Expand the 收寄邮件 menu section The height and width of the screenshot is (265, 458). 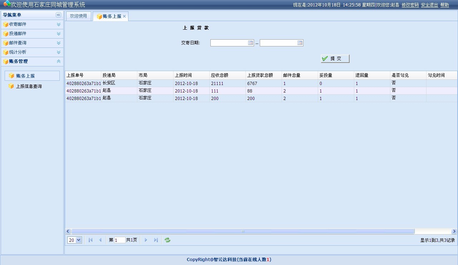[59, 24]
